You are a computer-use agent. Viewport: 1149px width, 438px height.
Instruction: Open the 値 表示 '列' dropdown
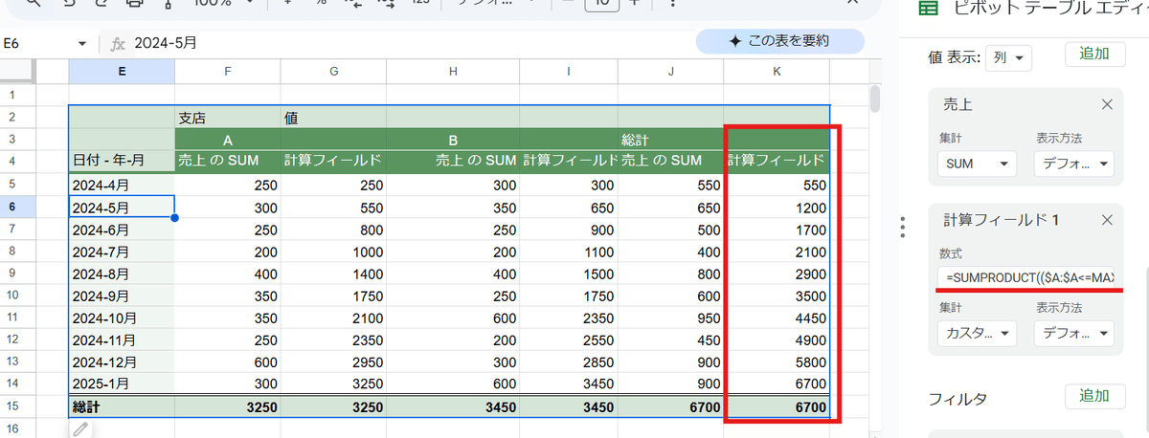click(1009, 58)
